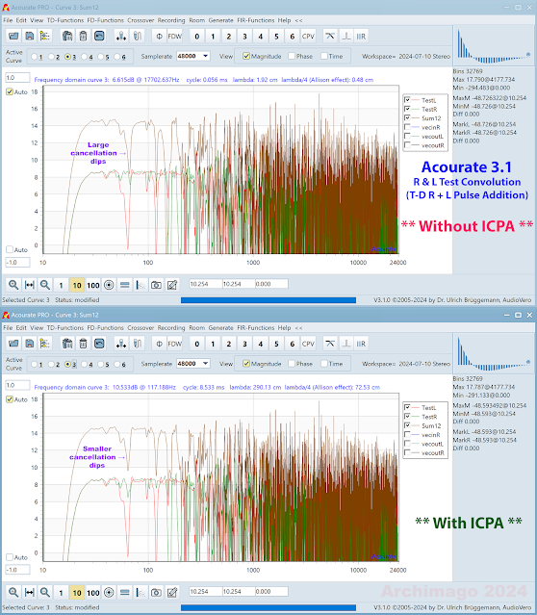Select active curve 1 radio in 'Without ICPA' window
Viewport: 537px width, 615px height.
pos(35,57)
